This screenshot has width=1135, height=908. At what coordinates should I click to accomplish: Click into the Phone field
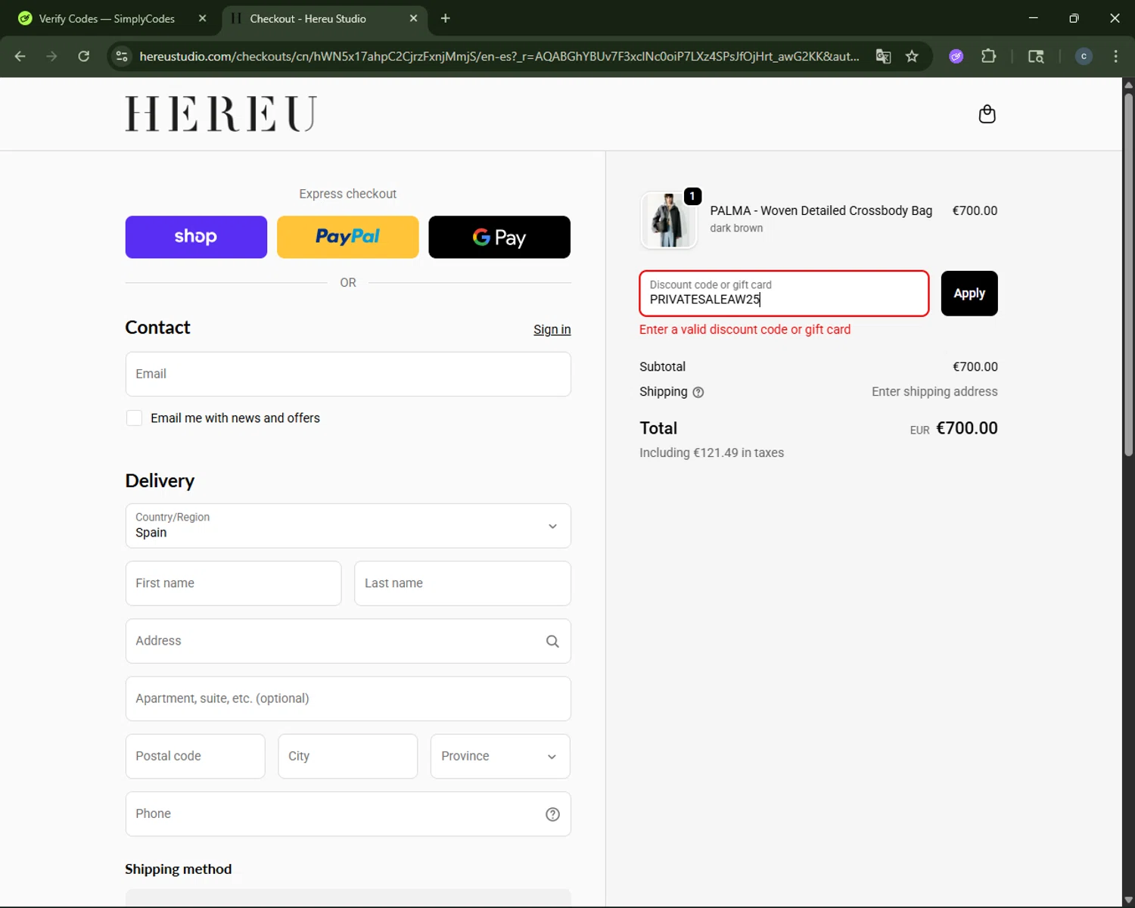pos(348,814)
